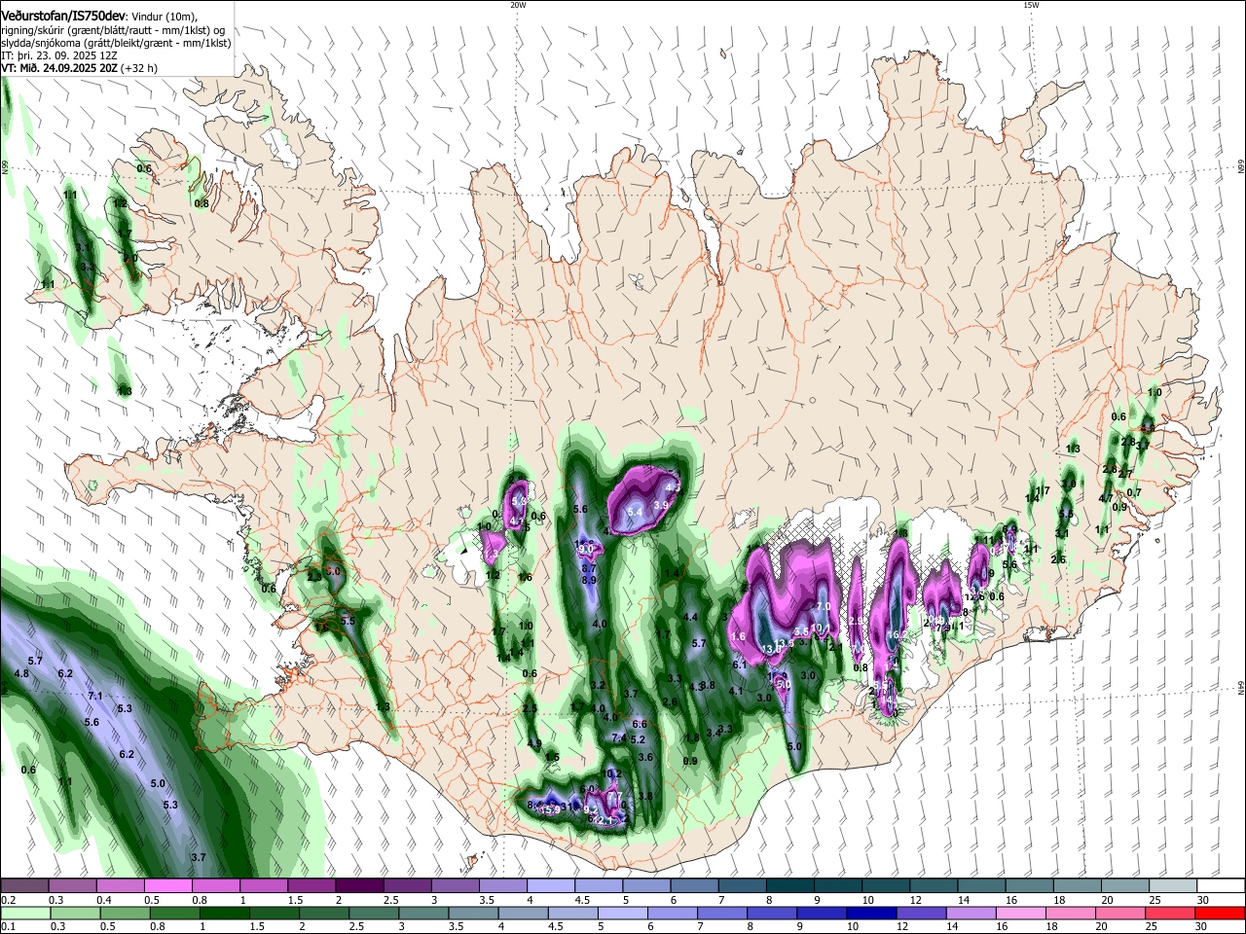
Task: Click the '7.1' value over southwest sea
Action: (95, 697)
